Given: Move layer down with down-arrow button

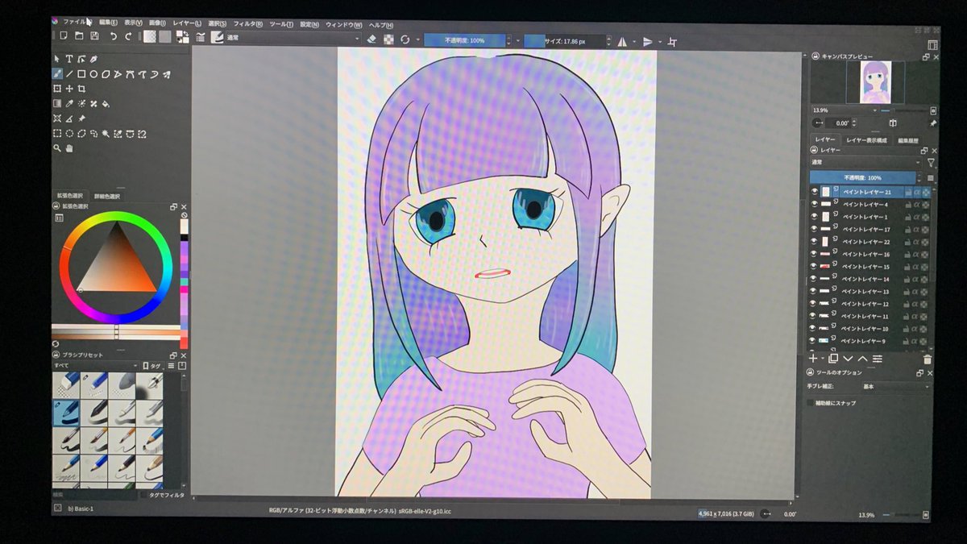Looking at the screenshot, I should click(x=848, y=358).
